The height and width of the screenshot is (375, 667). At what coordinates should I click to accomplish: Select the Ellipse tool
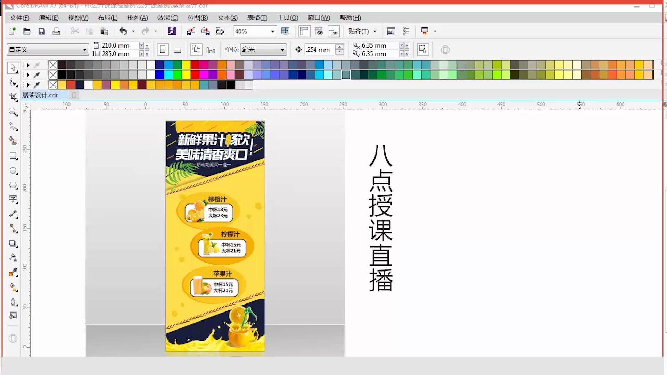pyautogui.click(x=13, y=170)
